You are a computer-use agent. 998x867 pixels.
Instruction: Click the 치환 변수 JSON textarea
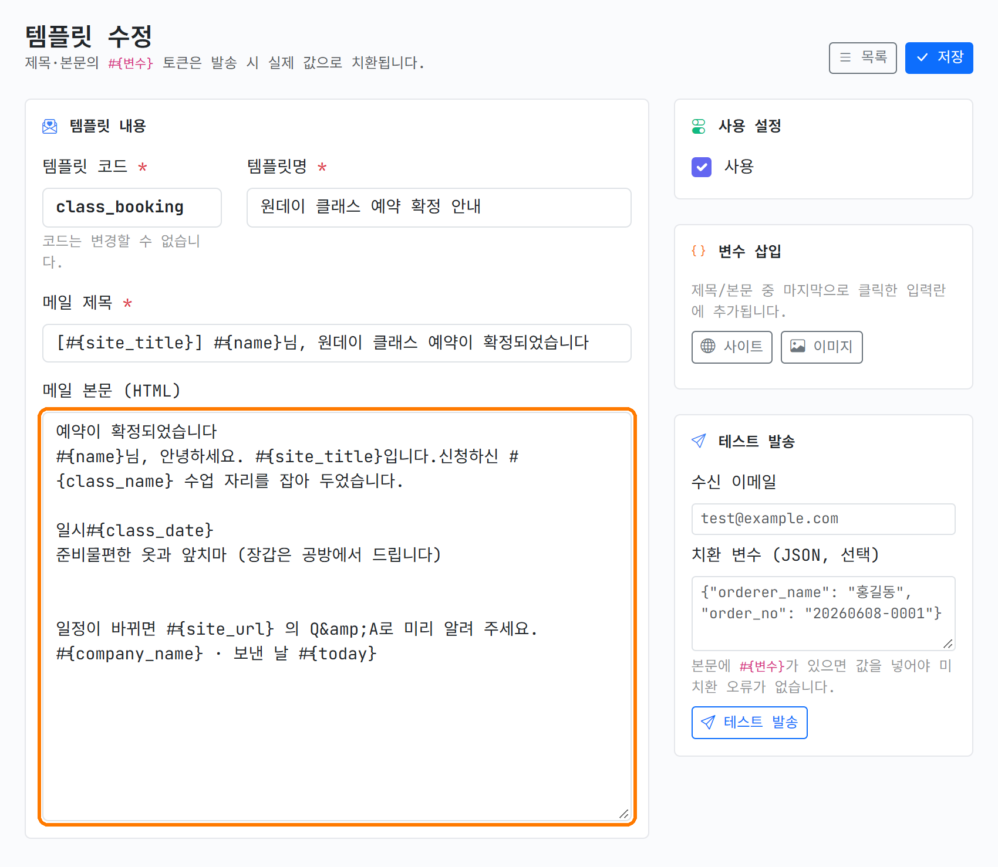tap(823, 614)
